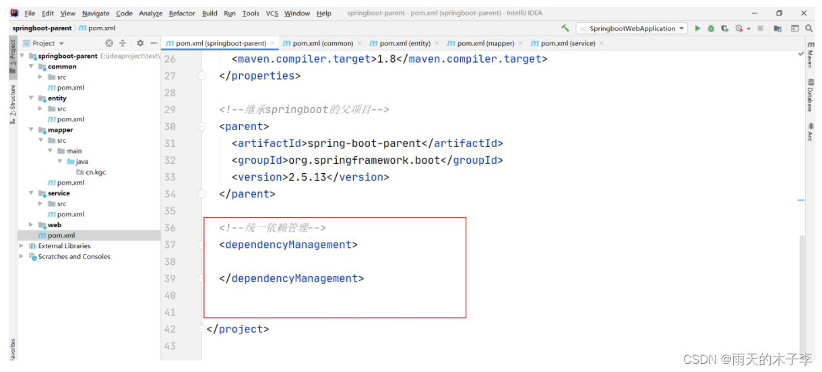Image resolution: width=822 pixels, height=372 pixels.
Task: Select root pom.xml in project tree
Action: (x=57, y=235)
